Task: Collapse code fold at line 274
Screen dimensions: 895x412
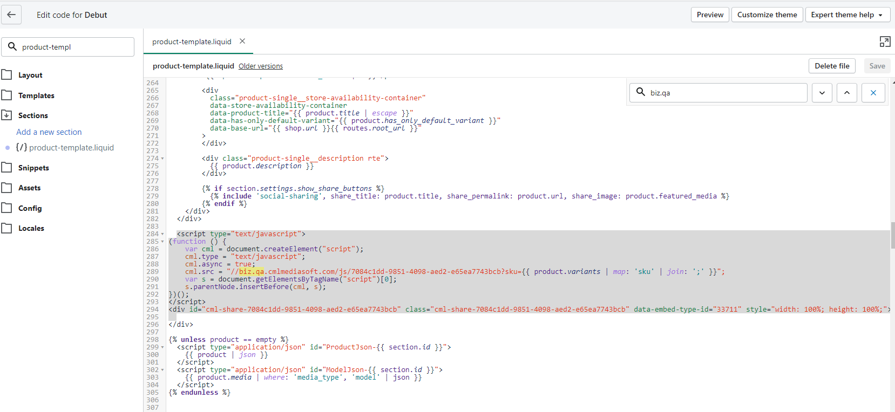Action: coord(162,159)
